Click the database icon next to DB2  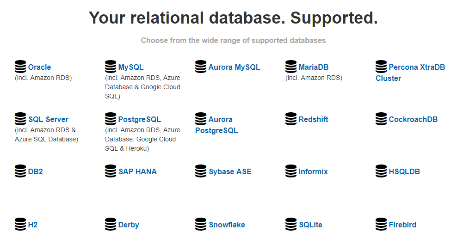(x=20, y=171)
